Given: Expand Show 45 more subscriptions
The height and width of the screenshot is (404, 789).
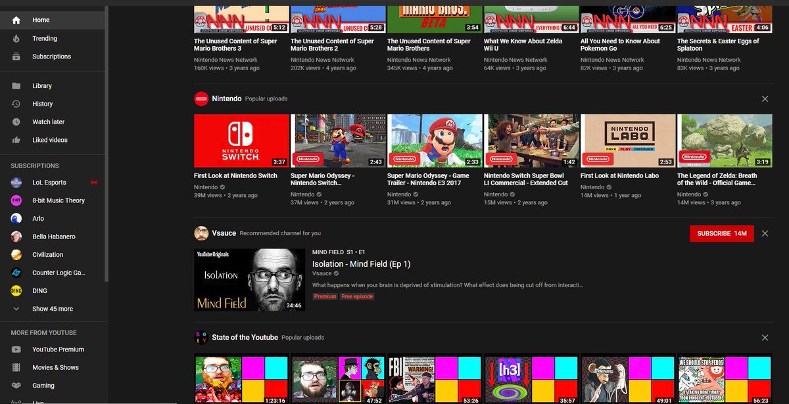Looking at the screenshot, I should click(x=52, y=309).
